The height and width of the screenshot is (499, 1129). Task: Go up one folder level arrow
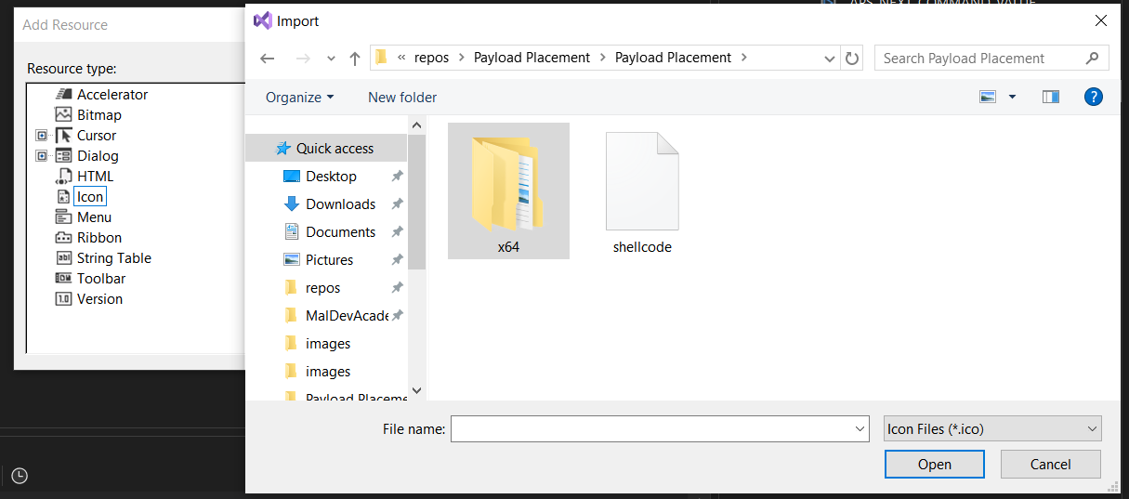[x=354, y=59]
